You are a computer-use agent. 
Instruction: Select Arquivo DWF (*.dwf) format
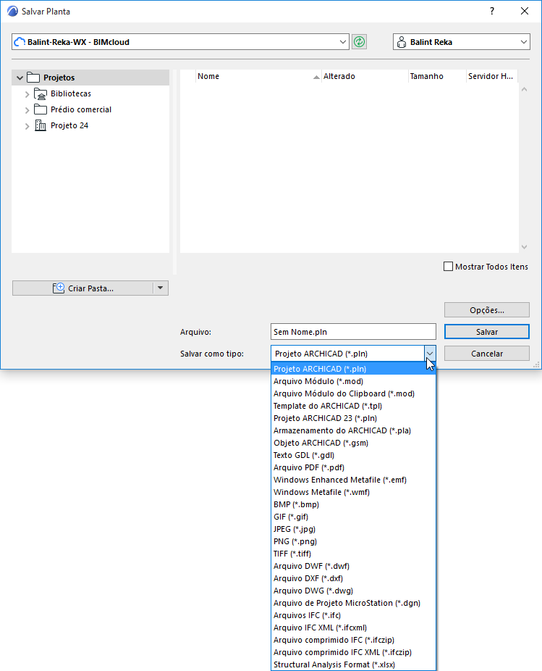point(354,566)
